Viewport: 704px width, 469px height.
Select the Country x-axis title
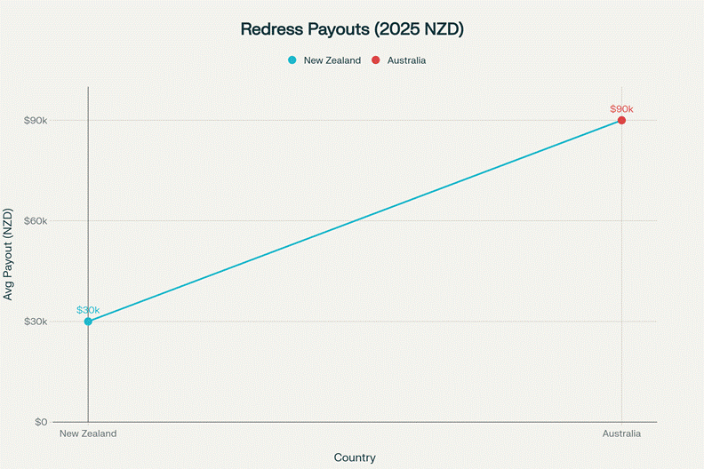point(355,457)
